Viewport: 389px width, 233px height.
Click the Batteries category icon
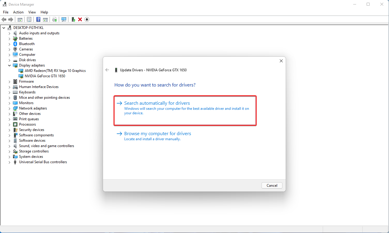point(15,38)
